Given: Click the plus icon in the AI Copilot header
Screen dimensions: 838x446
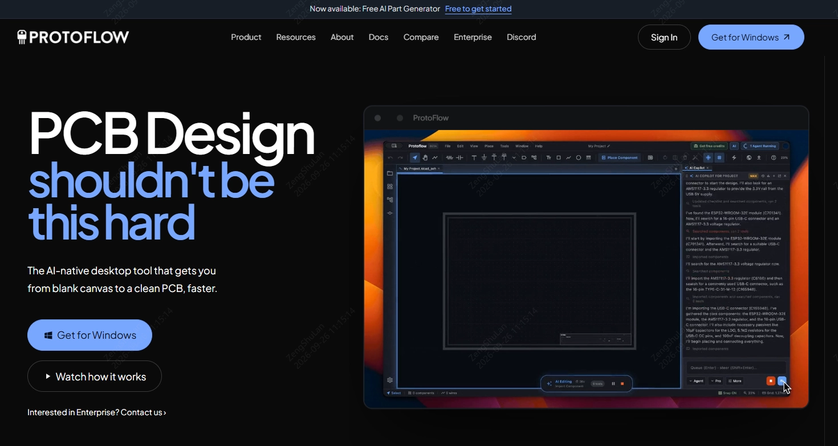Looking at the screenshot, I should point(774,176).
